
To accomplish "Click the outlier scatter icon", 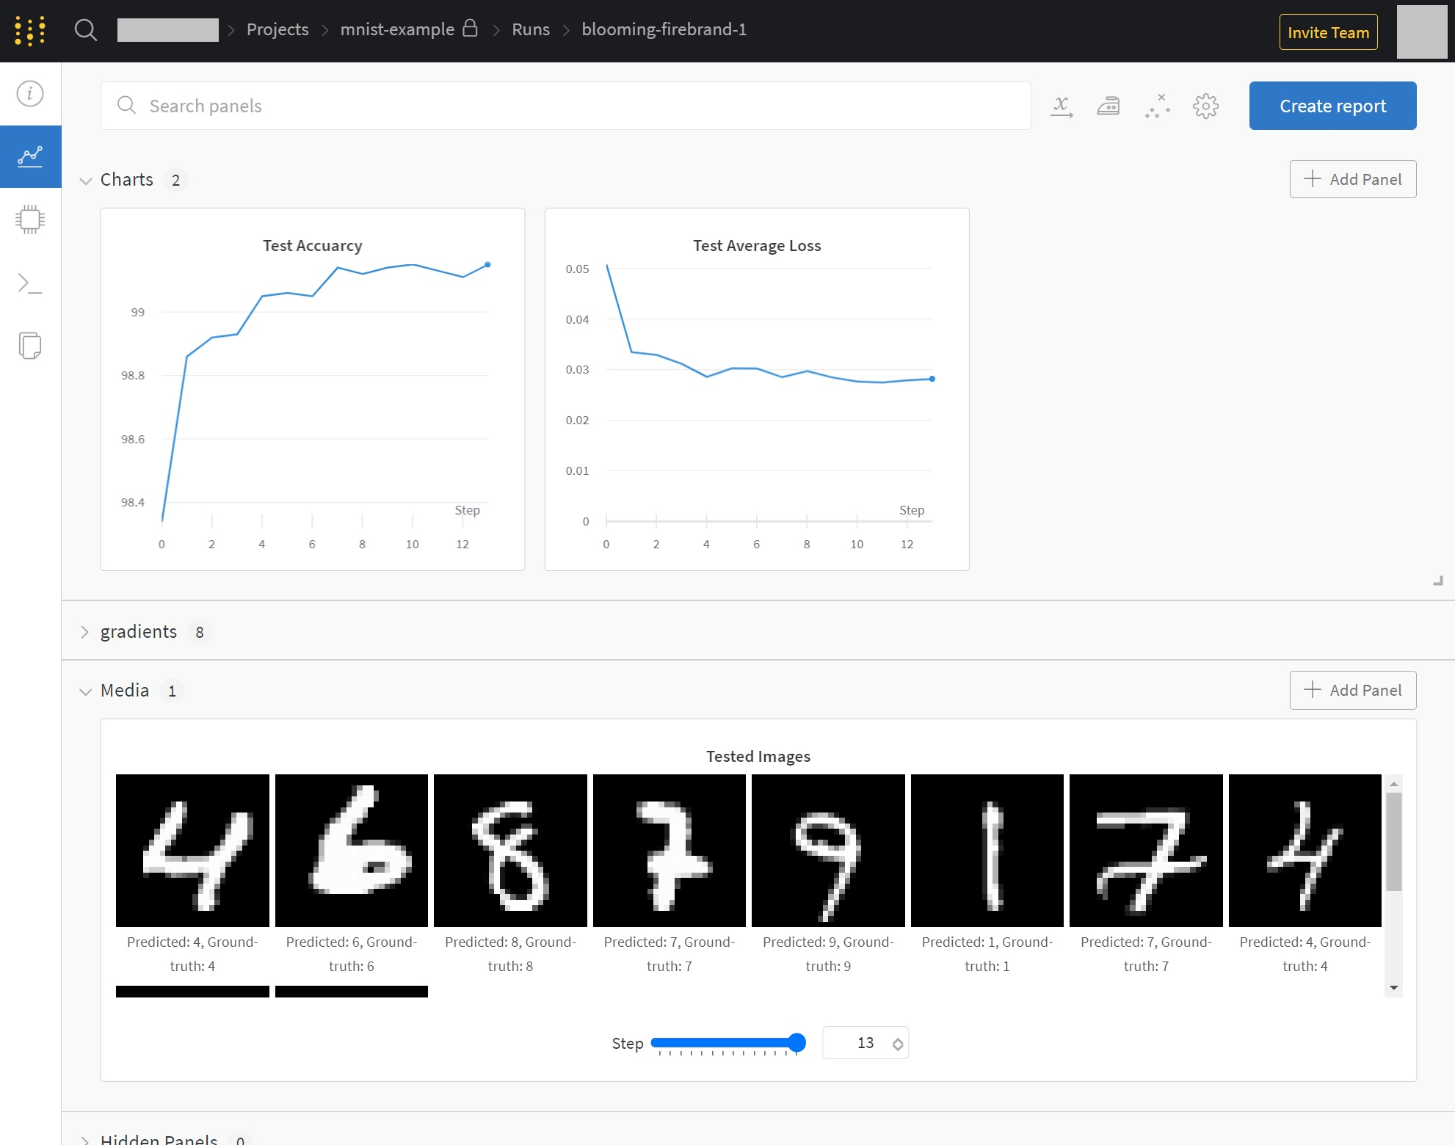I will [x=1157, y=106].
